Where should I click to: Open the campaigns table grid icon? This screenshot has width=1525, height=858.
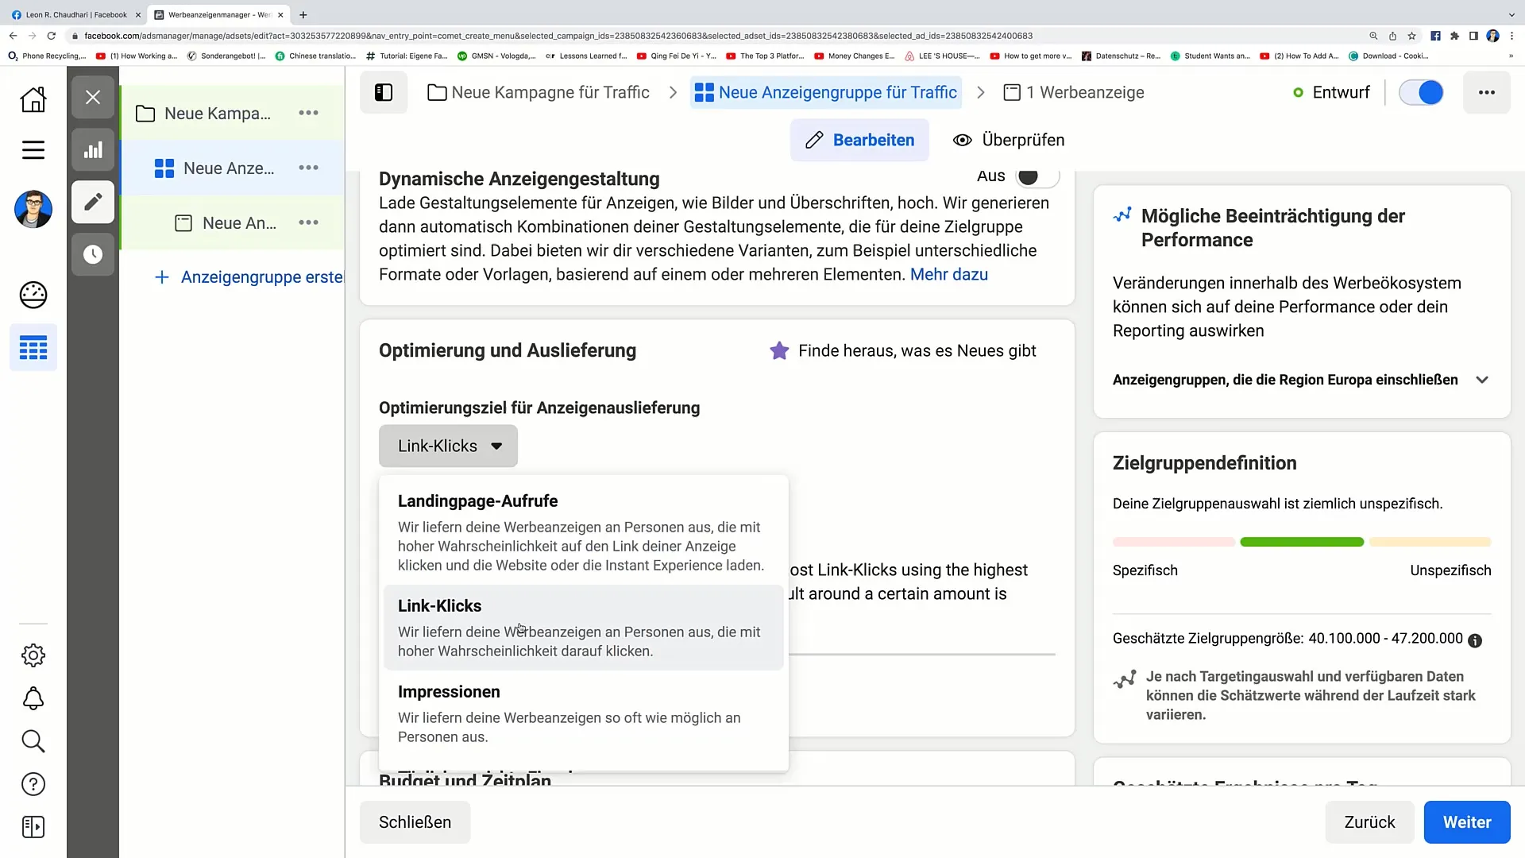[33, 347]
